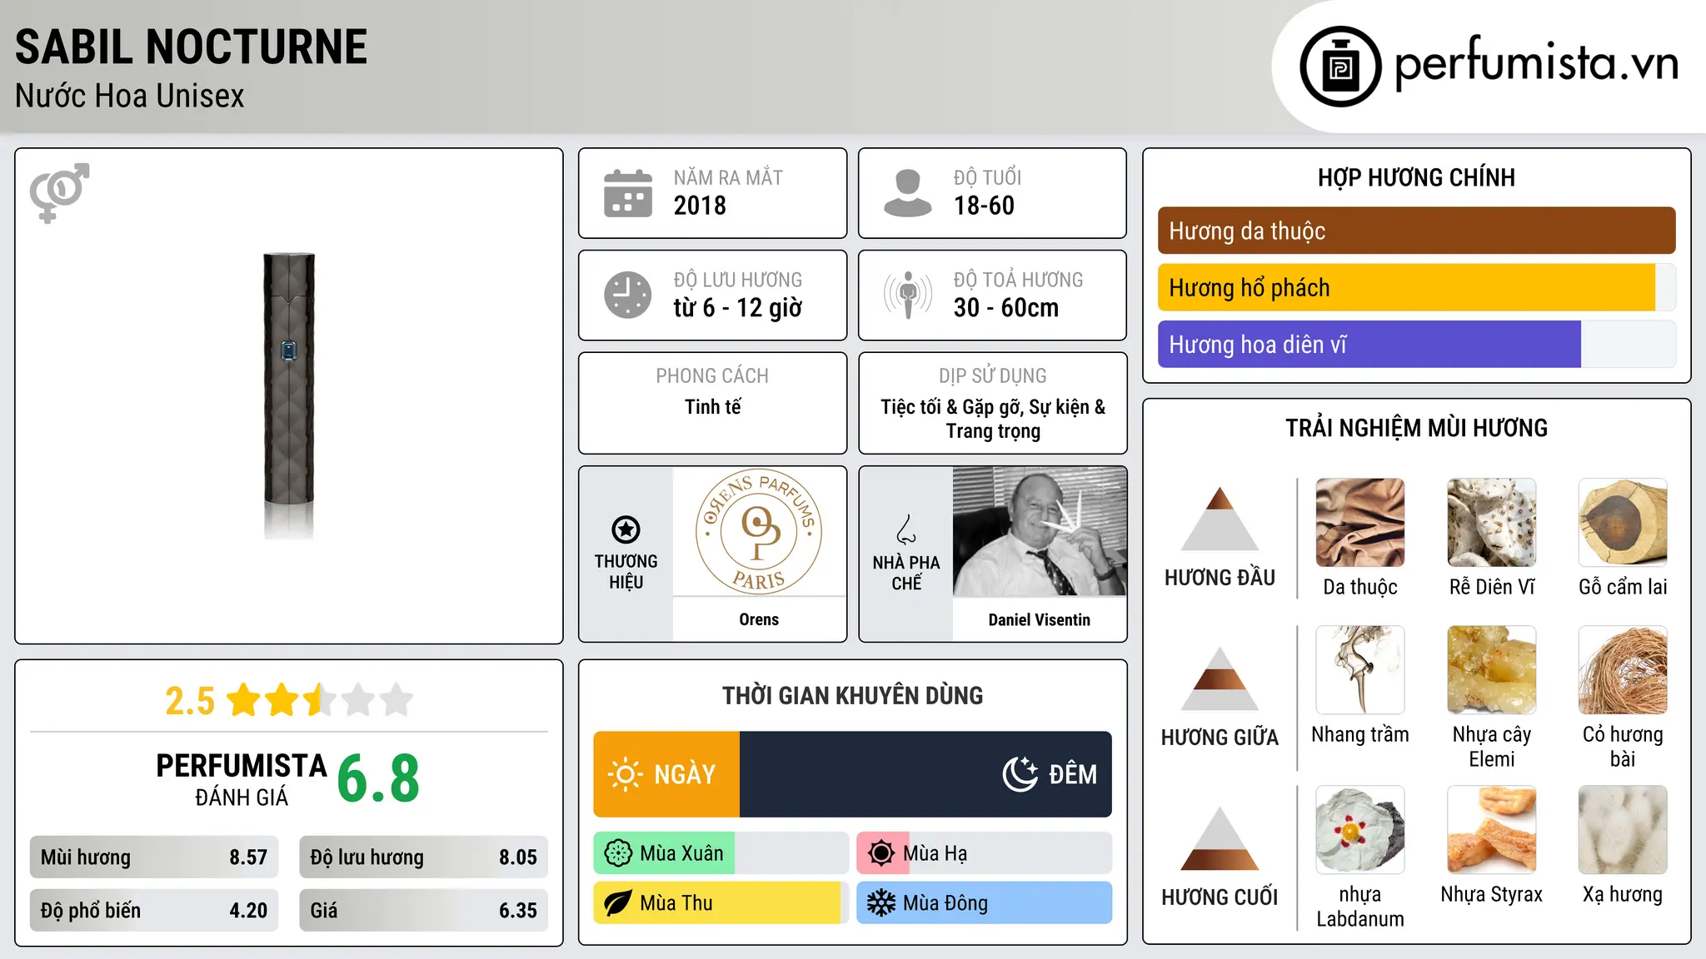Click the star badge icon above Thương hiệu
The width and height of the screenshot is (1706, 959).
pyautogui.click(x=626, y=529)
